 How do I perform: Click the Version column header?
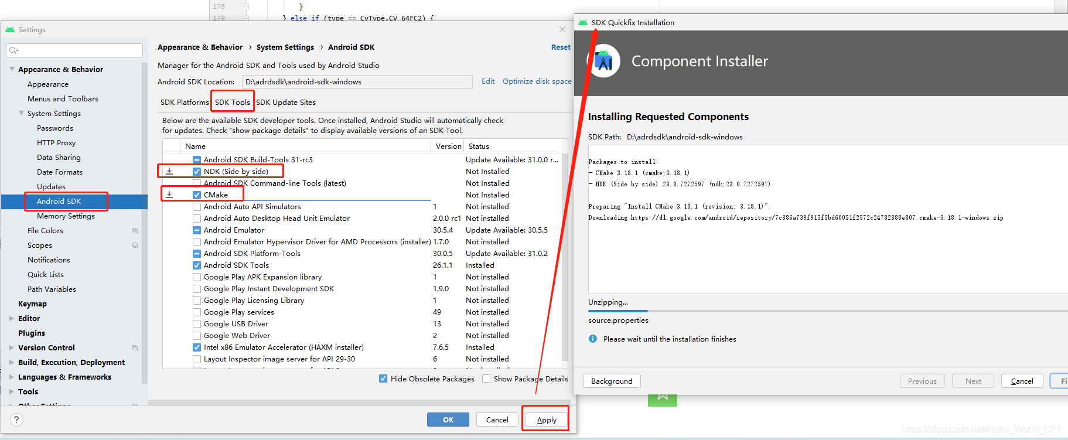point(448,146)
